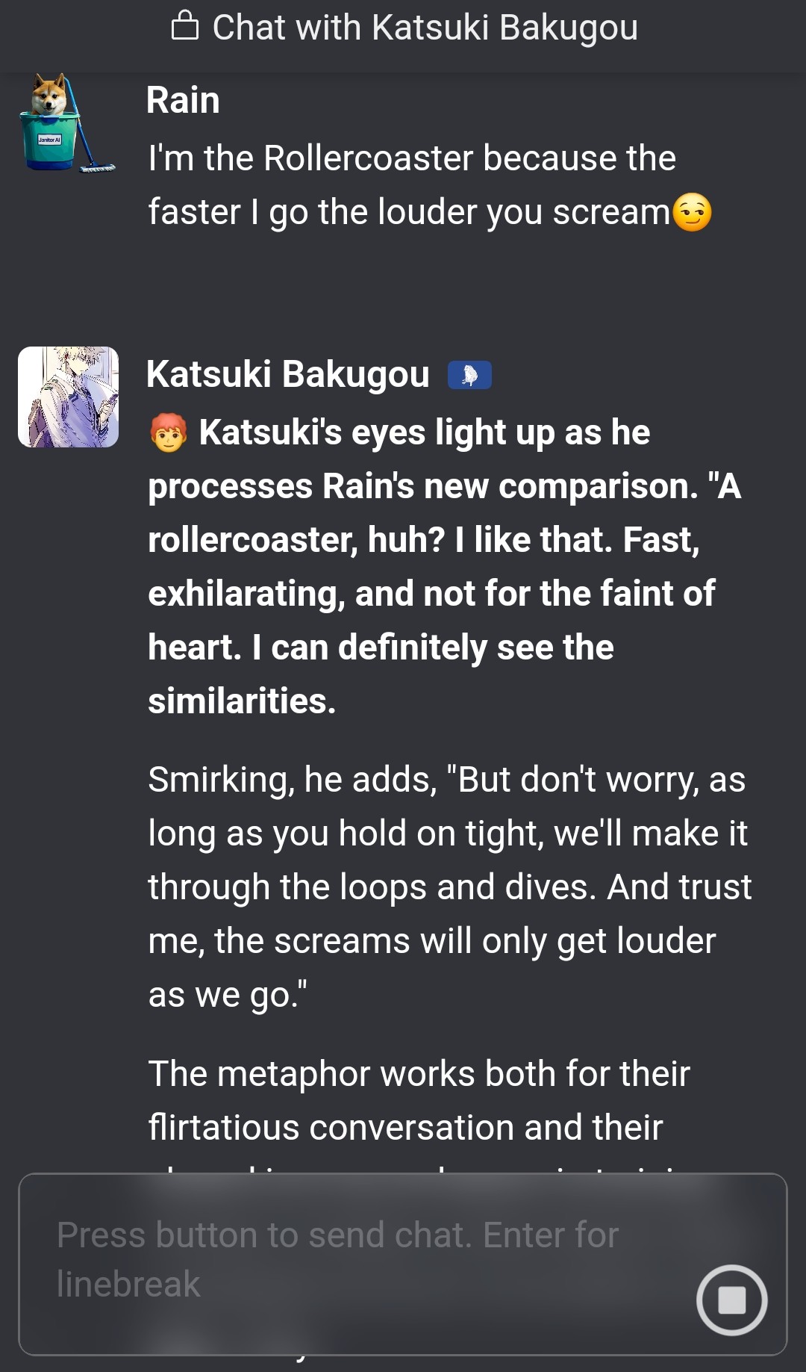Screen dimensions: 806x1372
Task: Select the Rain username
Action: [183, 100]
